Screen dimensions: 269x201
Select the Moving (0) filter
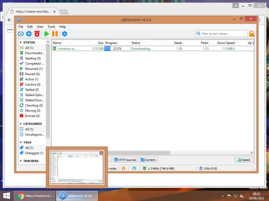click(x=32, y=111)
